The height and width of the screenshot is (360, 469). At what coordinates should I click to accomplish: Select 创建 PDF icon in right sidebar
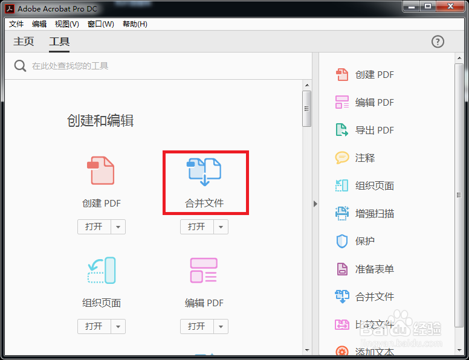click(x=342, y=75)
